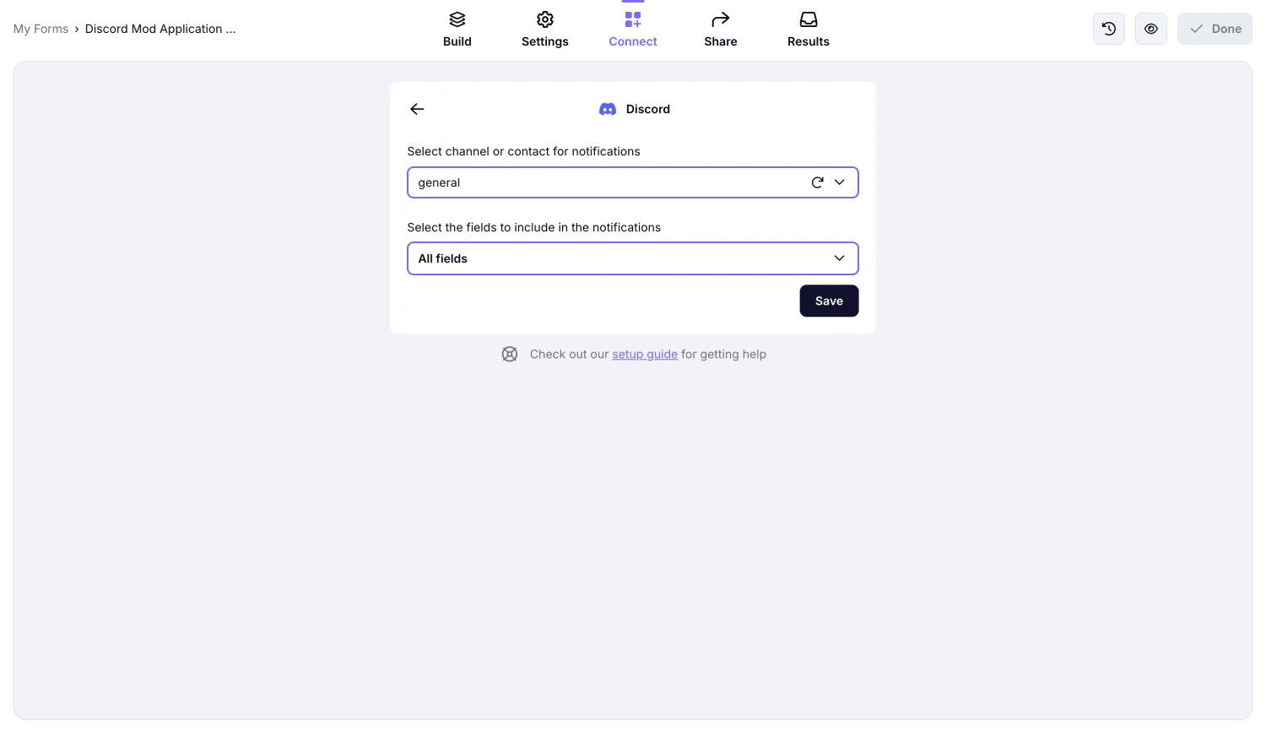Click the Discord logo icon
The image size is (1266, 733).
coord(608,109)
